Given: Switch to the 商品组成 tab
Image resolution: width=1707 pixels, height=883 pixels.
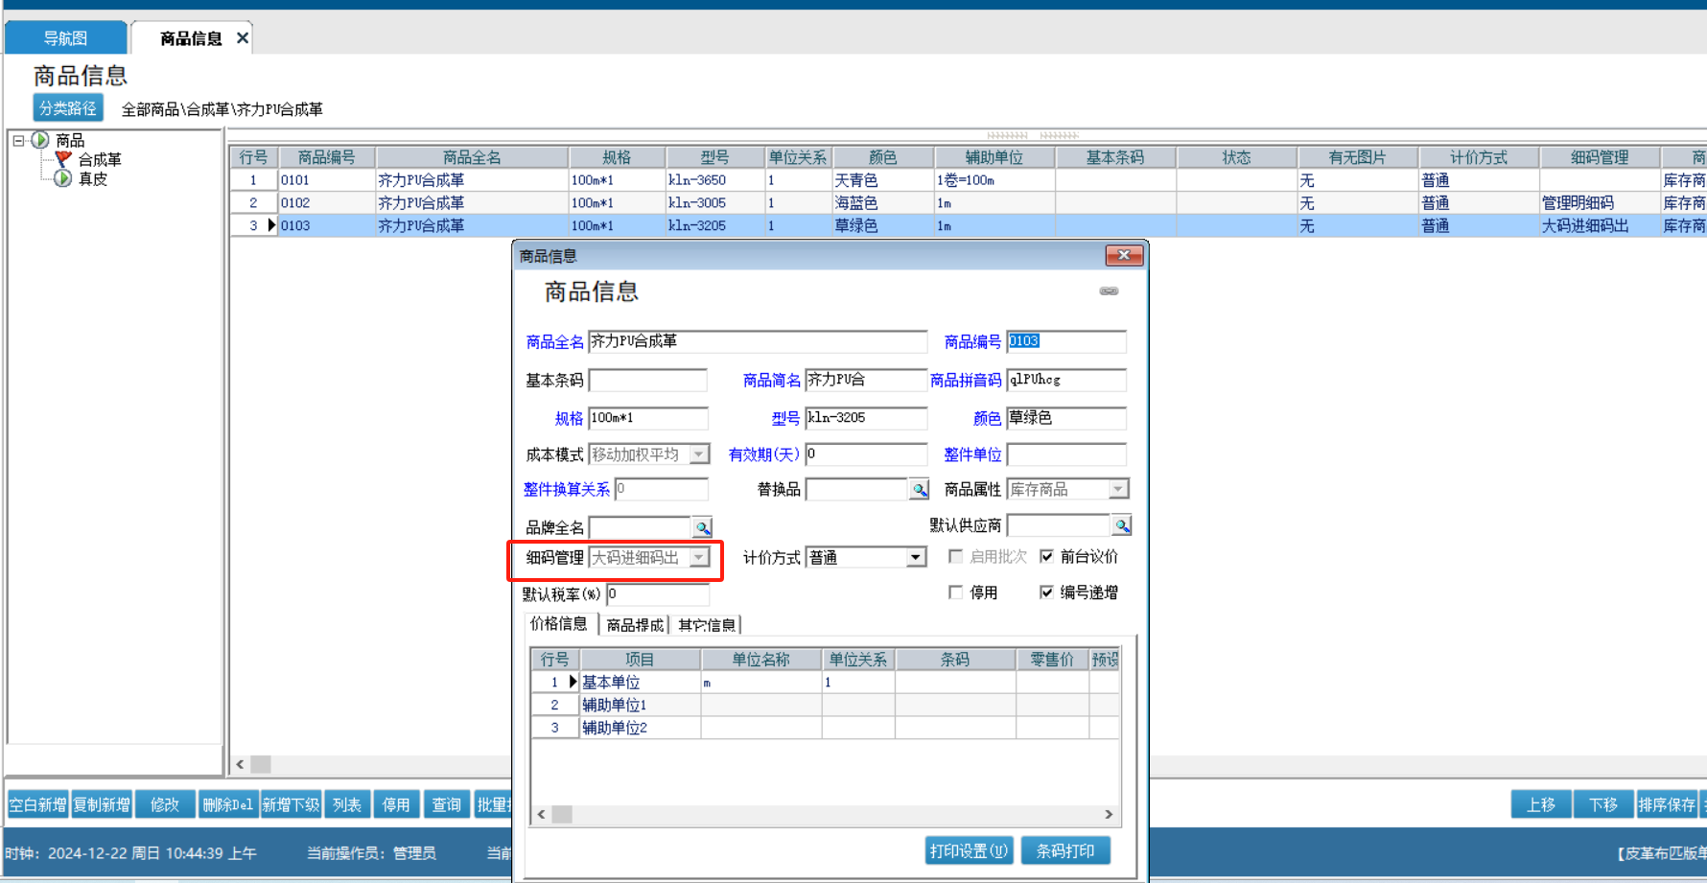Looking at the screenshot, I should [x=634, y=625].
